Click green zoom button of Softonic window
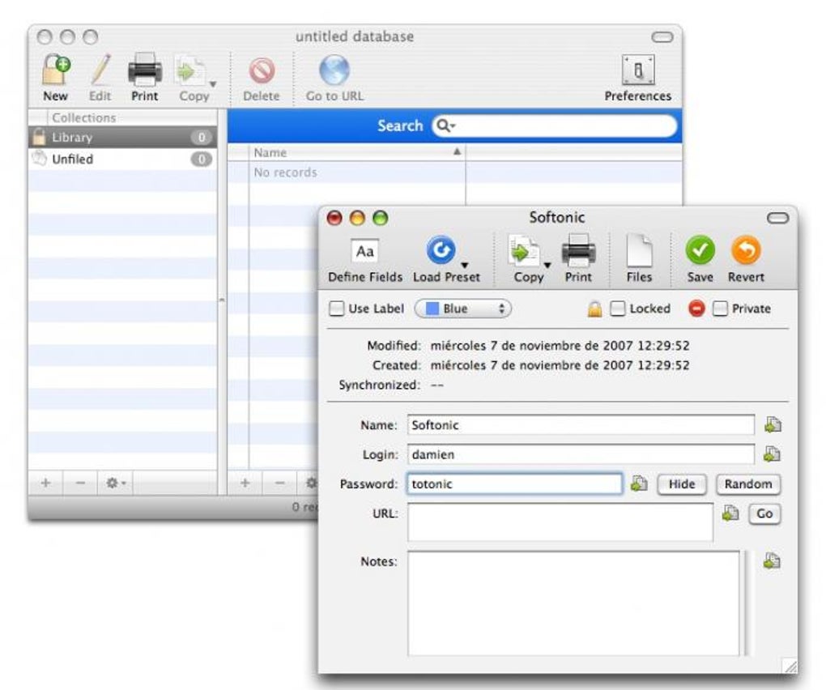 click(x=381, y=218)
